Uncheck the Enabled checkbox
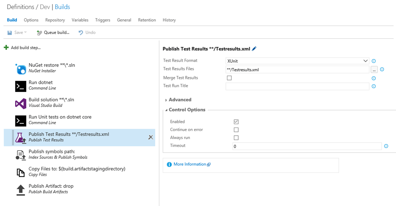 [x=236, y=122]
